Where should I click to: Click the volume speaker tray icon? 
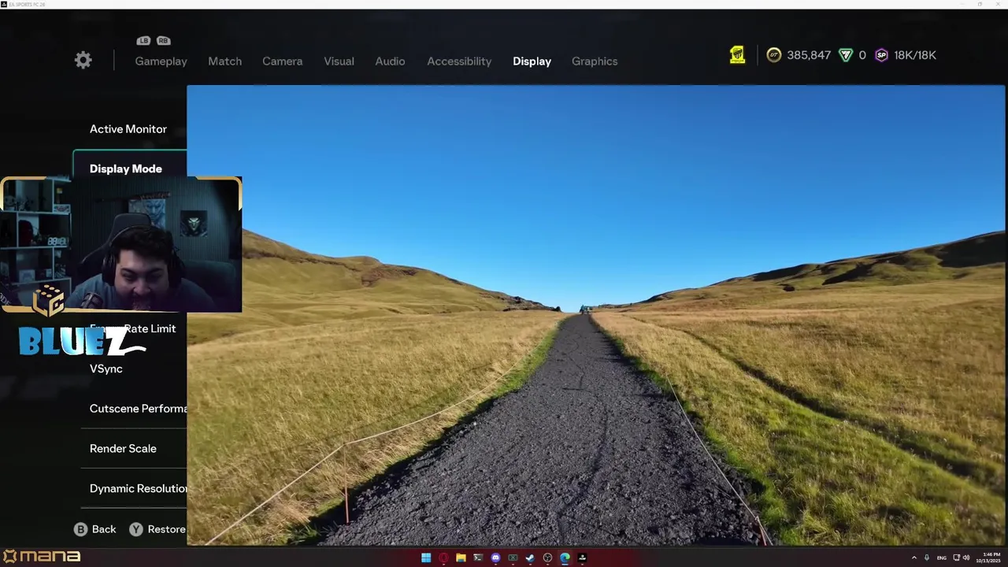pyautogui.click(x=966, y=558)
